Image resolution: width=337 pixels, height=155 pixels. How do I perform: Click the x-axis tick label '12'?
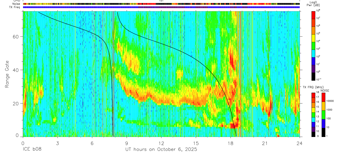coord(161,144)
